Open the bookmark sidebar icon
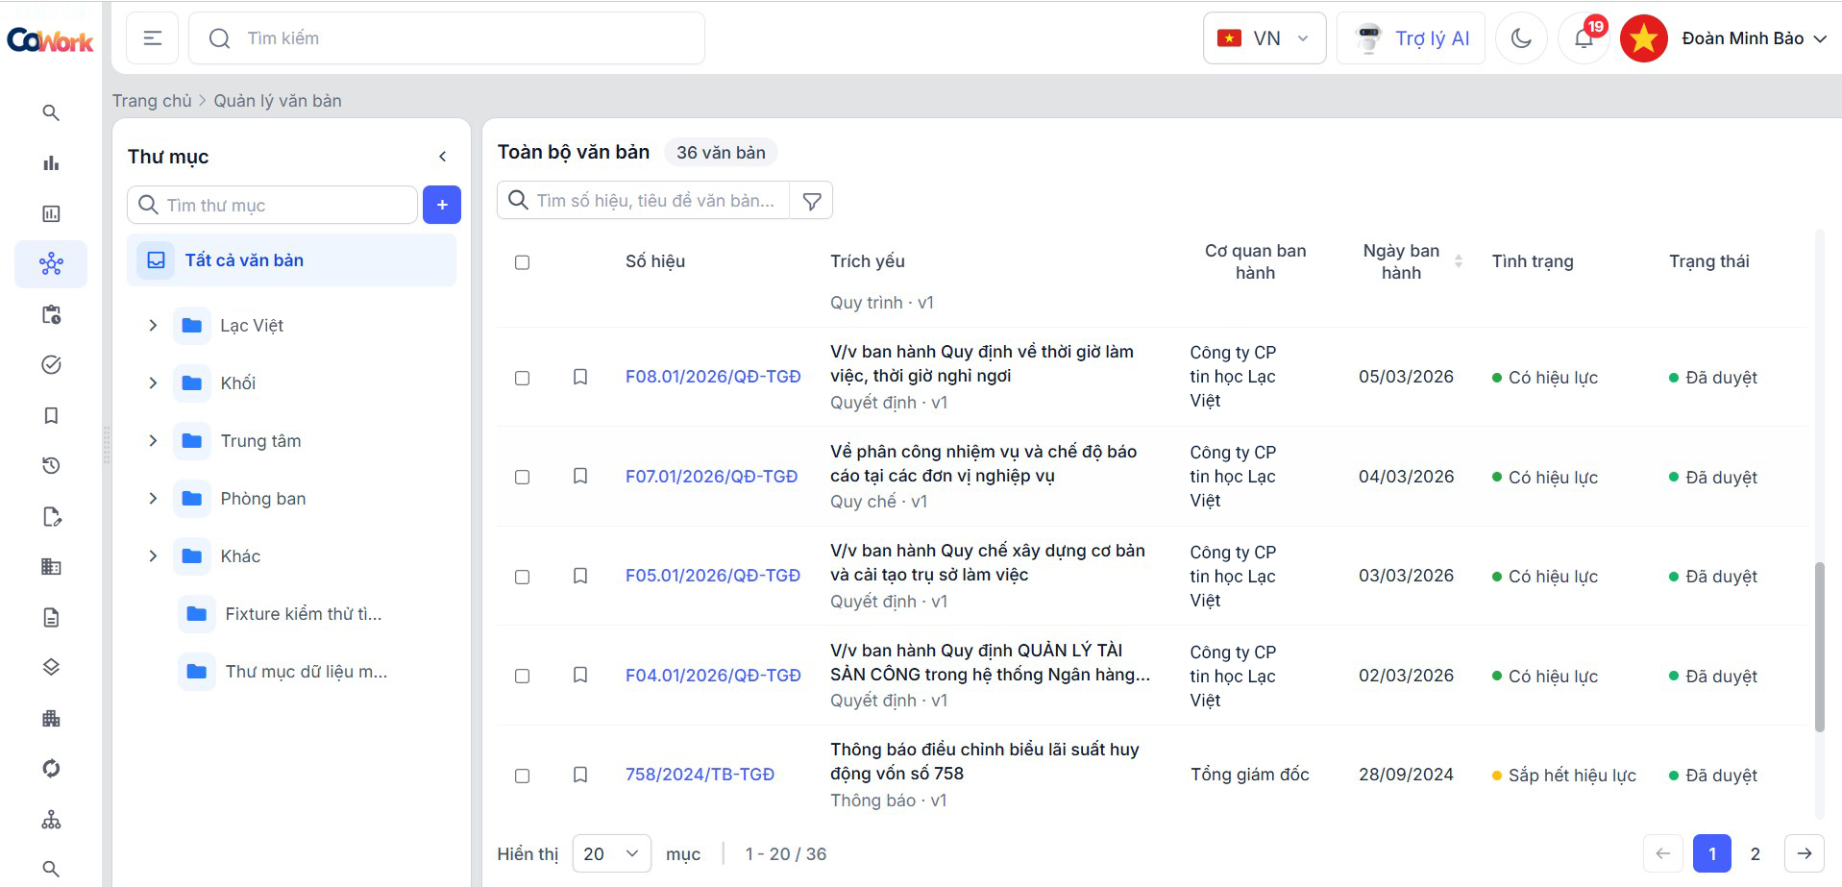1842x887 pixels. point(51,415)
